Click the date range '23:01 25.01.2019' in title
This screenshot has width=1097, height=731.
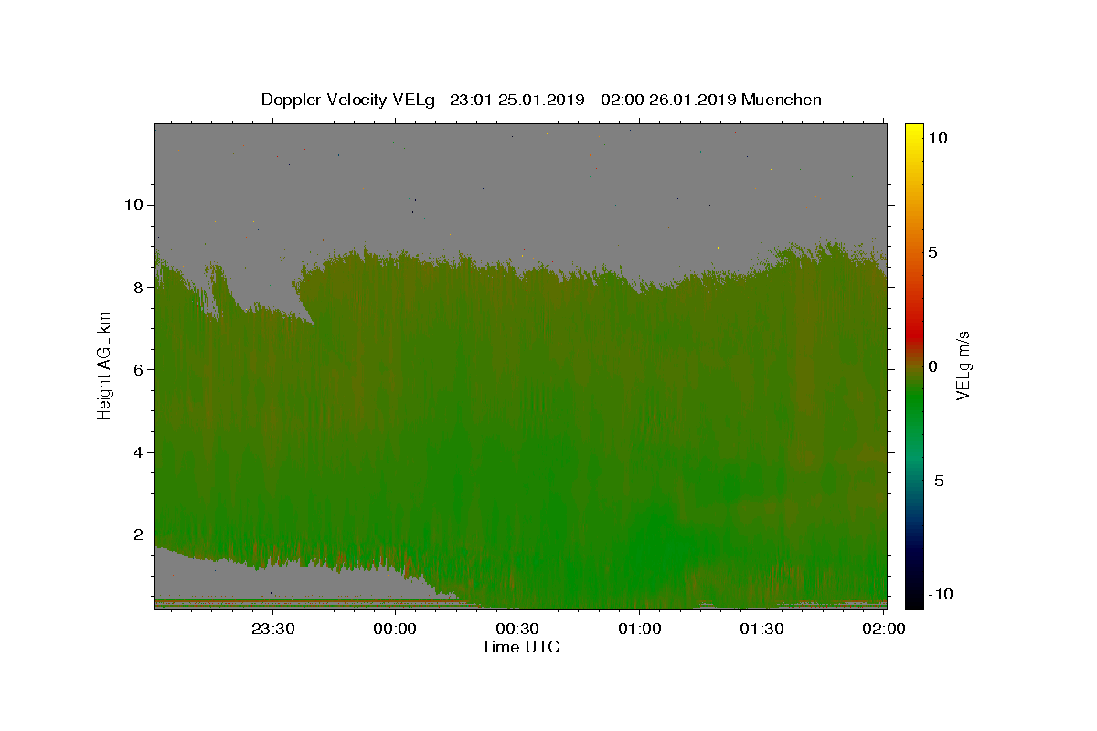point(517,101)
